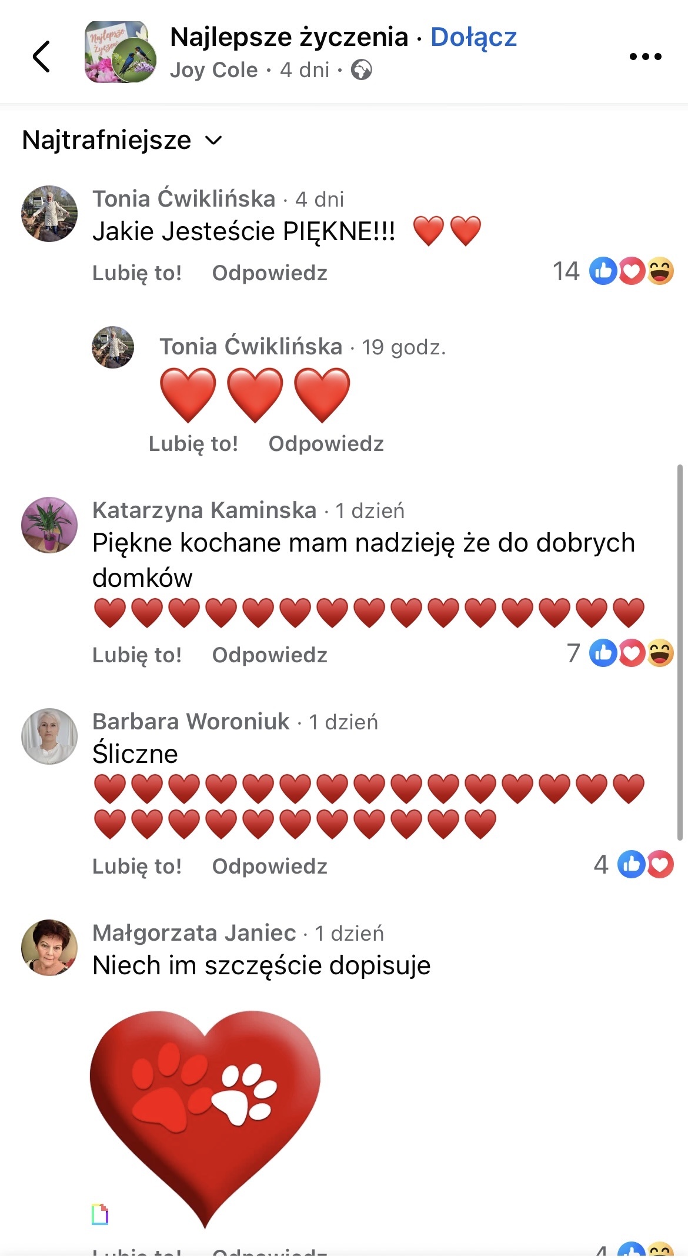
Task: Open Małgorzata Janiec's profile picture
Action: coord(49,947)
